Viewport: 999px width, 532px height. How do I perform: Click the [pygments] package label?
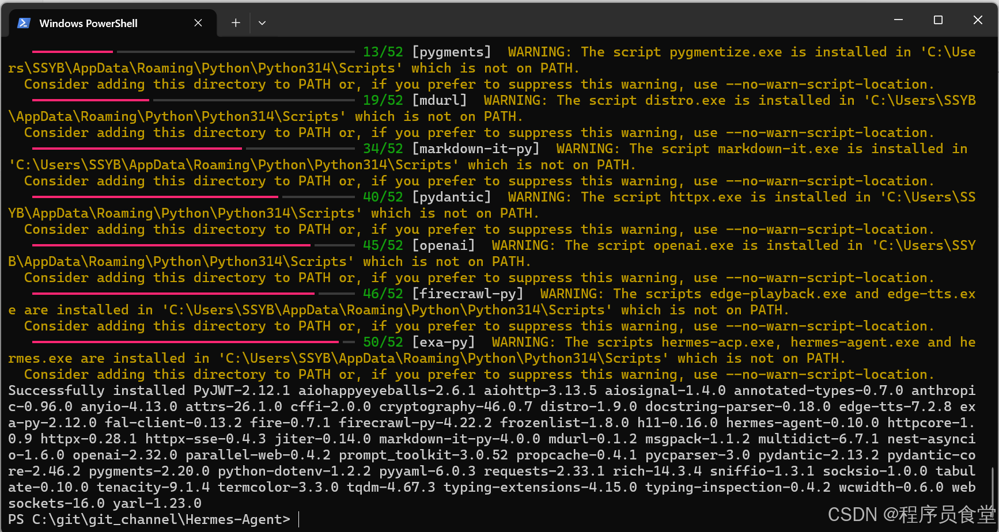(452, 52)
